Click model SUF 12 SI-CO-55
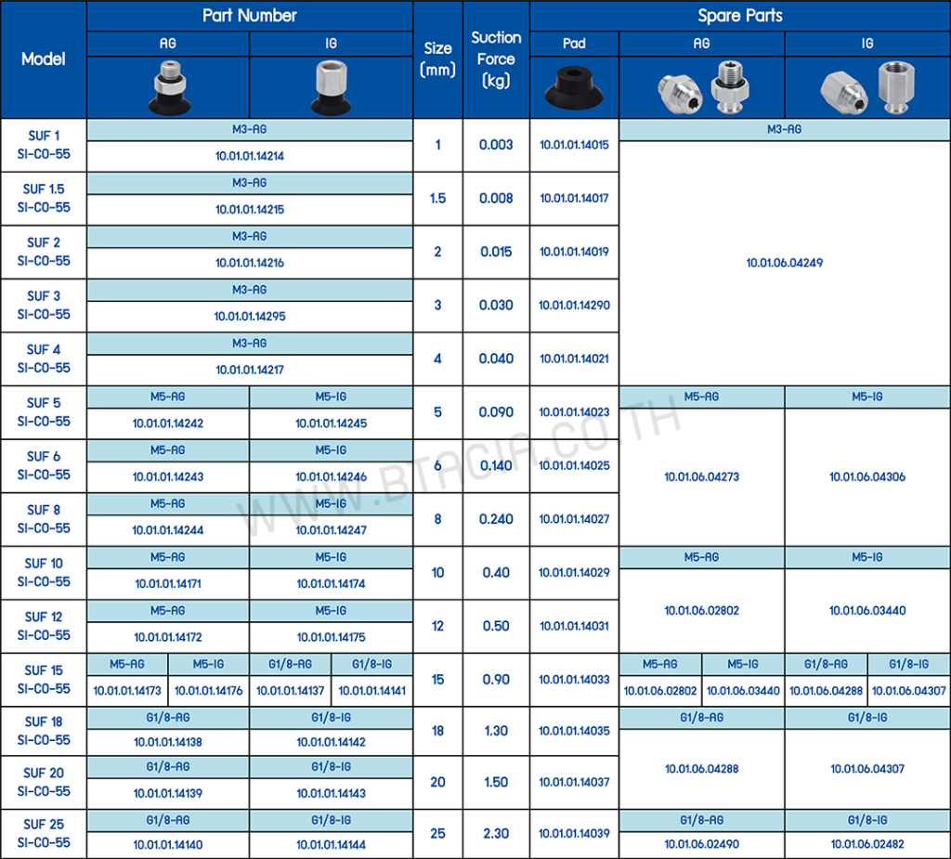This screenshot has width=951, height=859. coord(44,625)
